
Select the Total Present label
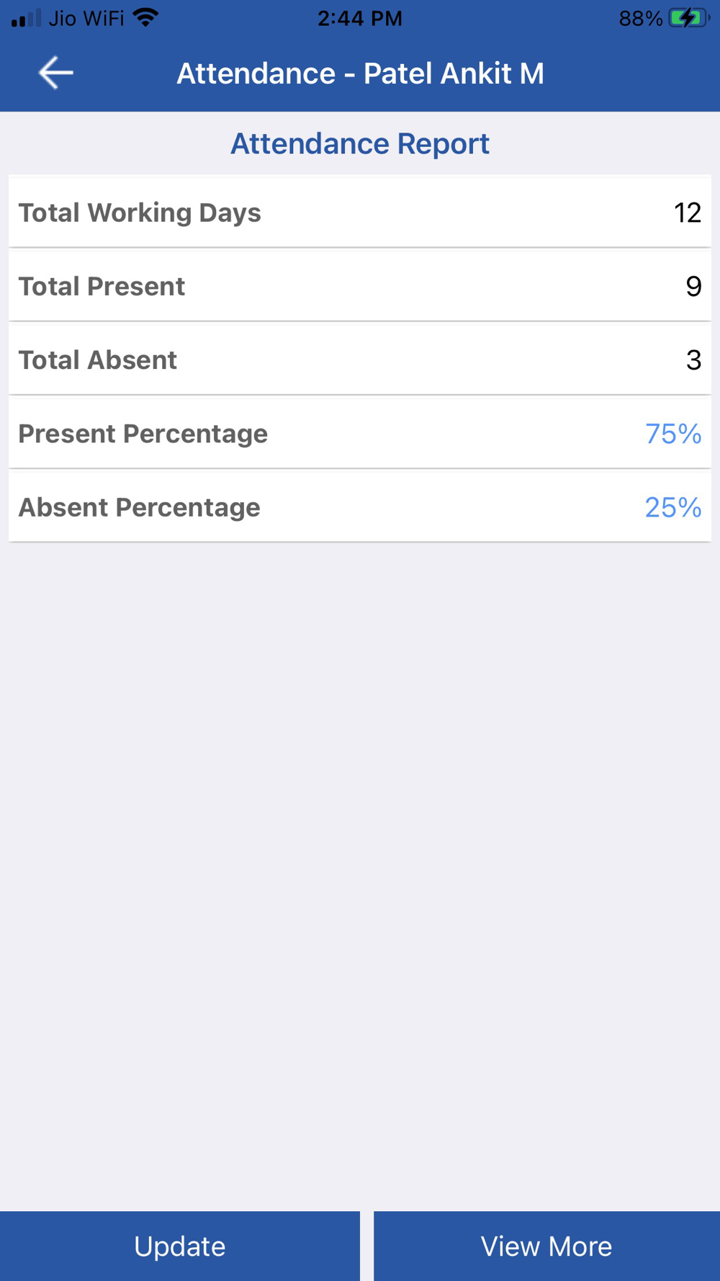click(x=102, y=286)
